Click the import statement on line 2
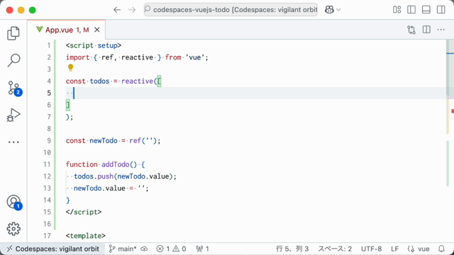Screen dimensions: 454x255 (x=137, y=57)
